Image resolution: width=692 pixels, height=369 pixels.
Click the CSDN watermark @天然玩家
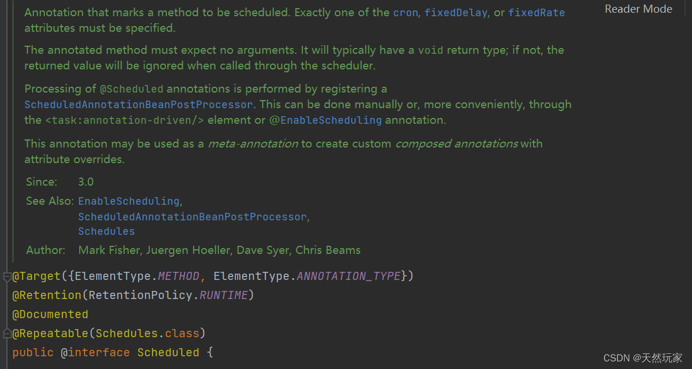pos(643,358)
